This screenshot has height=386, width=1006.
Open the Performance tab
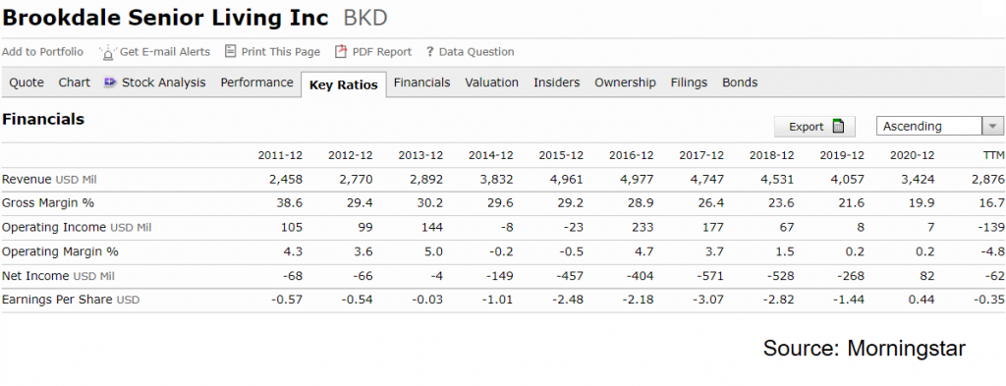click(256, 83)
